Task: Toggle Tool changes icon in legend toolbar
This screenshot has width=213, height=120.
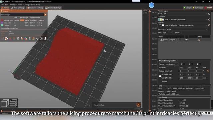Action: point(22,39)
